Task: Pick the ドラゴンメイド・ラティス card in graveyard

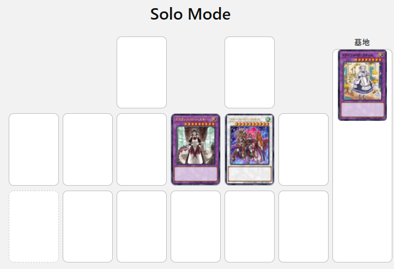Action: (x=362, y=85)
